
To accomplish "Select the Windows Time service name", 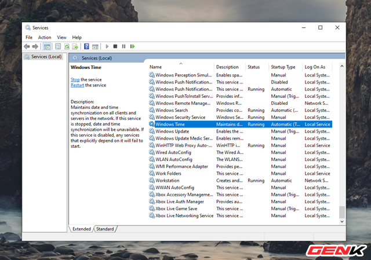I will (170, 124).
